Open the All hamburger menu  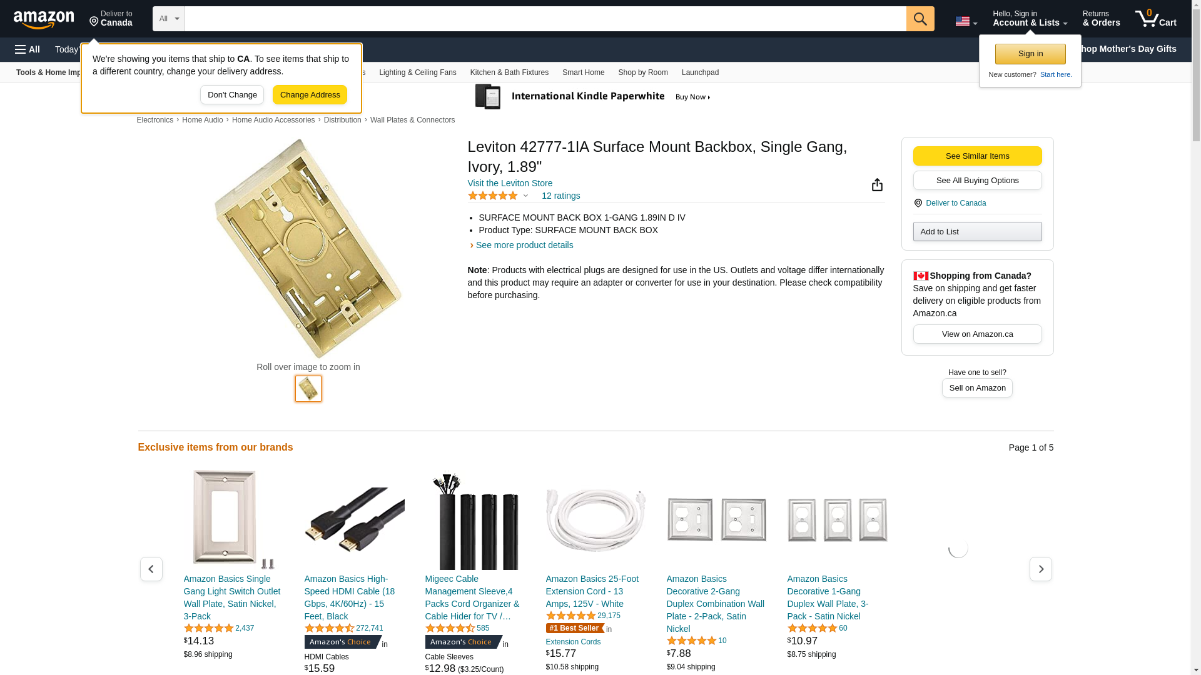pyautogui.click(x=28, y=49)
